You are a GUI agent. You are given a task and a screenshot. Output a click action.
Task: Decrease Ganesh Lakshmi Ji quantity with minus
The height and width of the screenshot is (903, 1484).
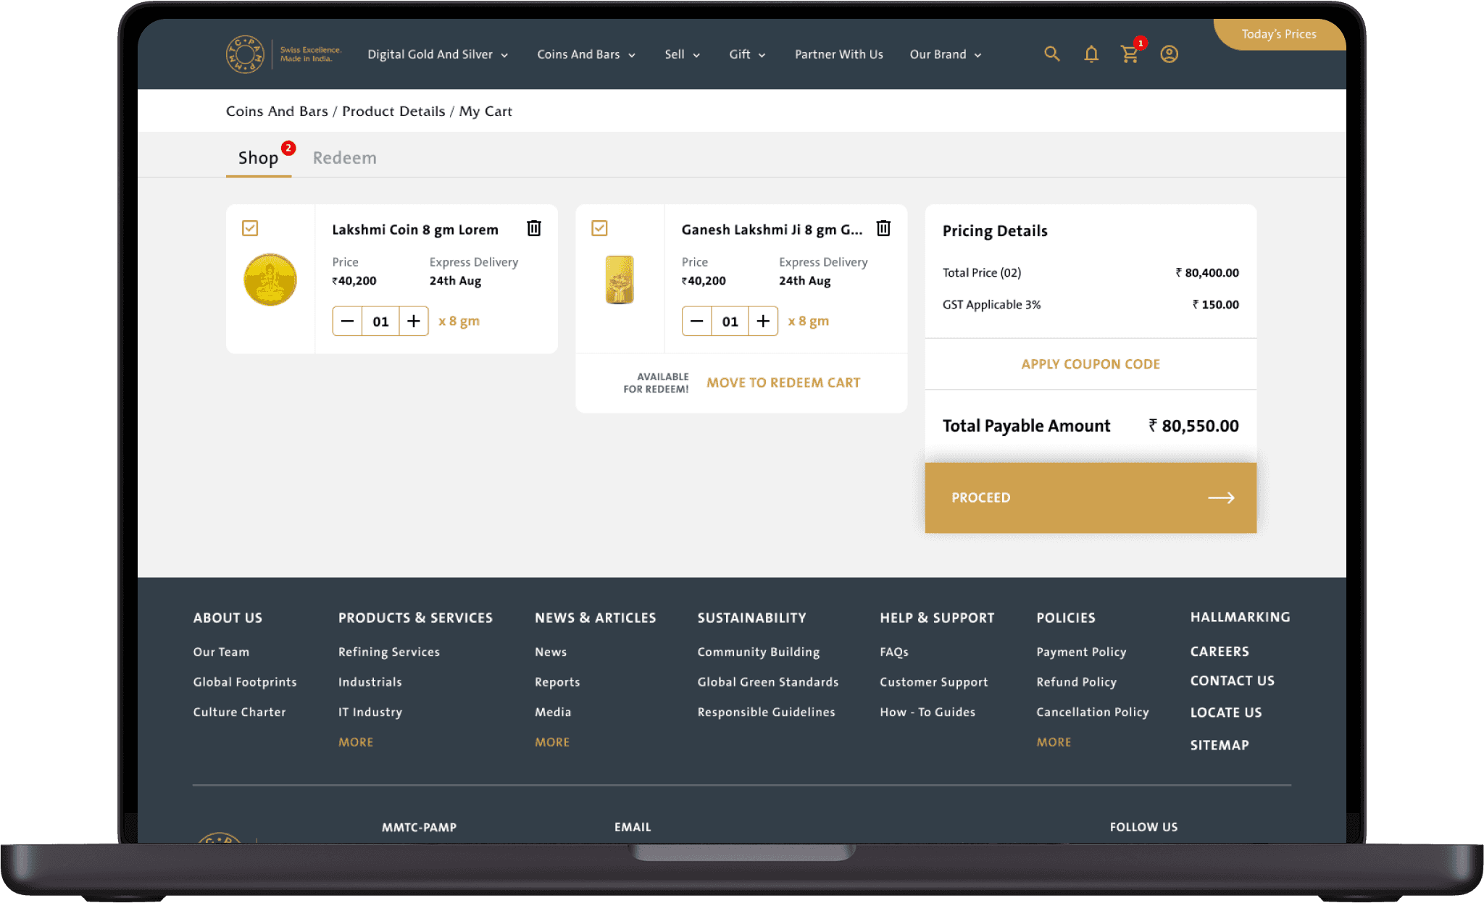pyautogui.click(x=697, y=322)
